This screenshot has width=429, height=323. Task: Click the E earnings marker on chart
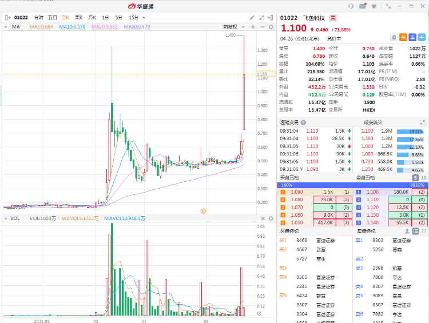pyautogui.click(x=203, y=211)
